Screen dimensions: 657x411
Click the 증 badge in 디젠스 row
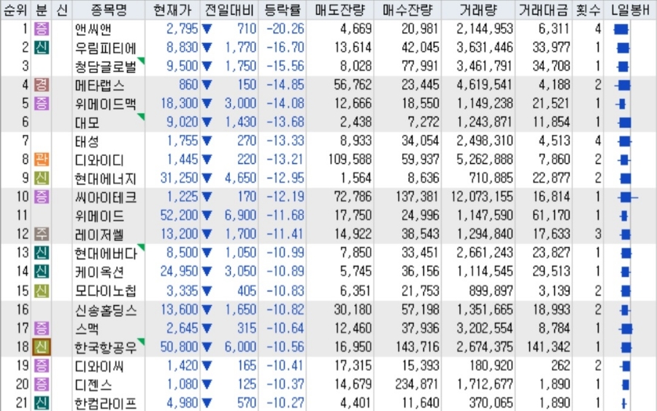click(x=41, y=384)
